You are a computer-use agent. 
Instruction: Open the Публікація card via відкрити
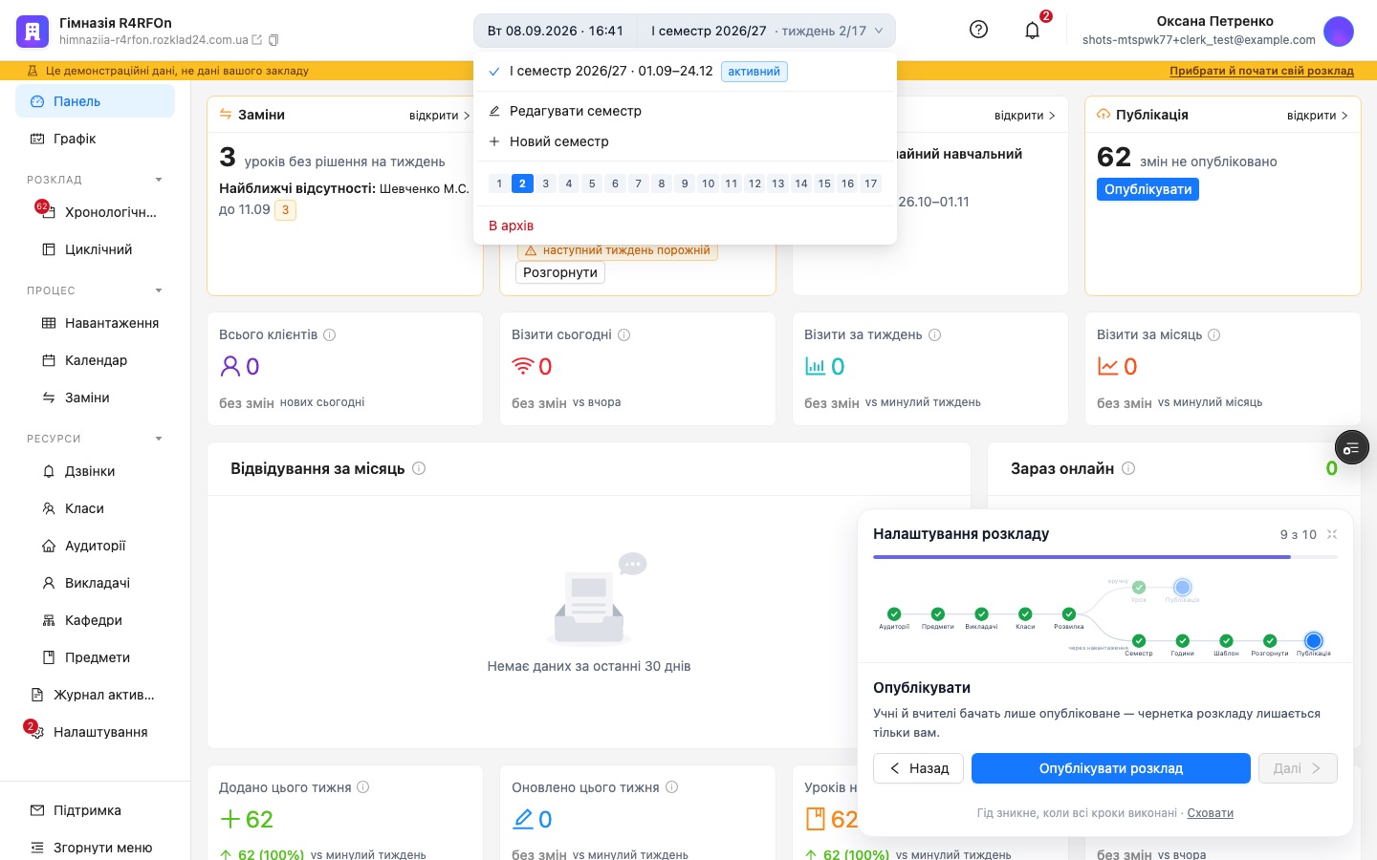(1318, 116)
